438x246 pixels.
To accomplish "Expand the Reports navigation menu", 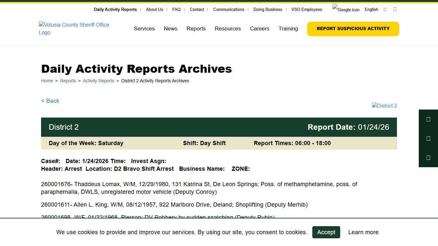I will pos(196,29).
